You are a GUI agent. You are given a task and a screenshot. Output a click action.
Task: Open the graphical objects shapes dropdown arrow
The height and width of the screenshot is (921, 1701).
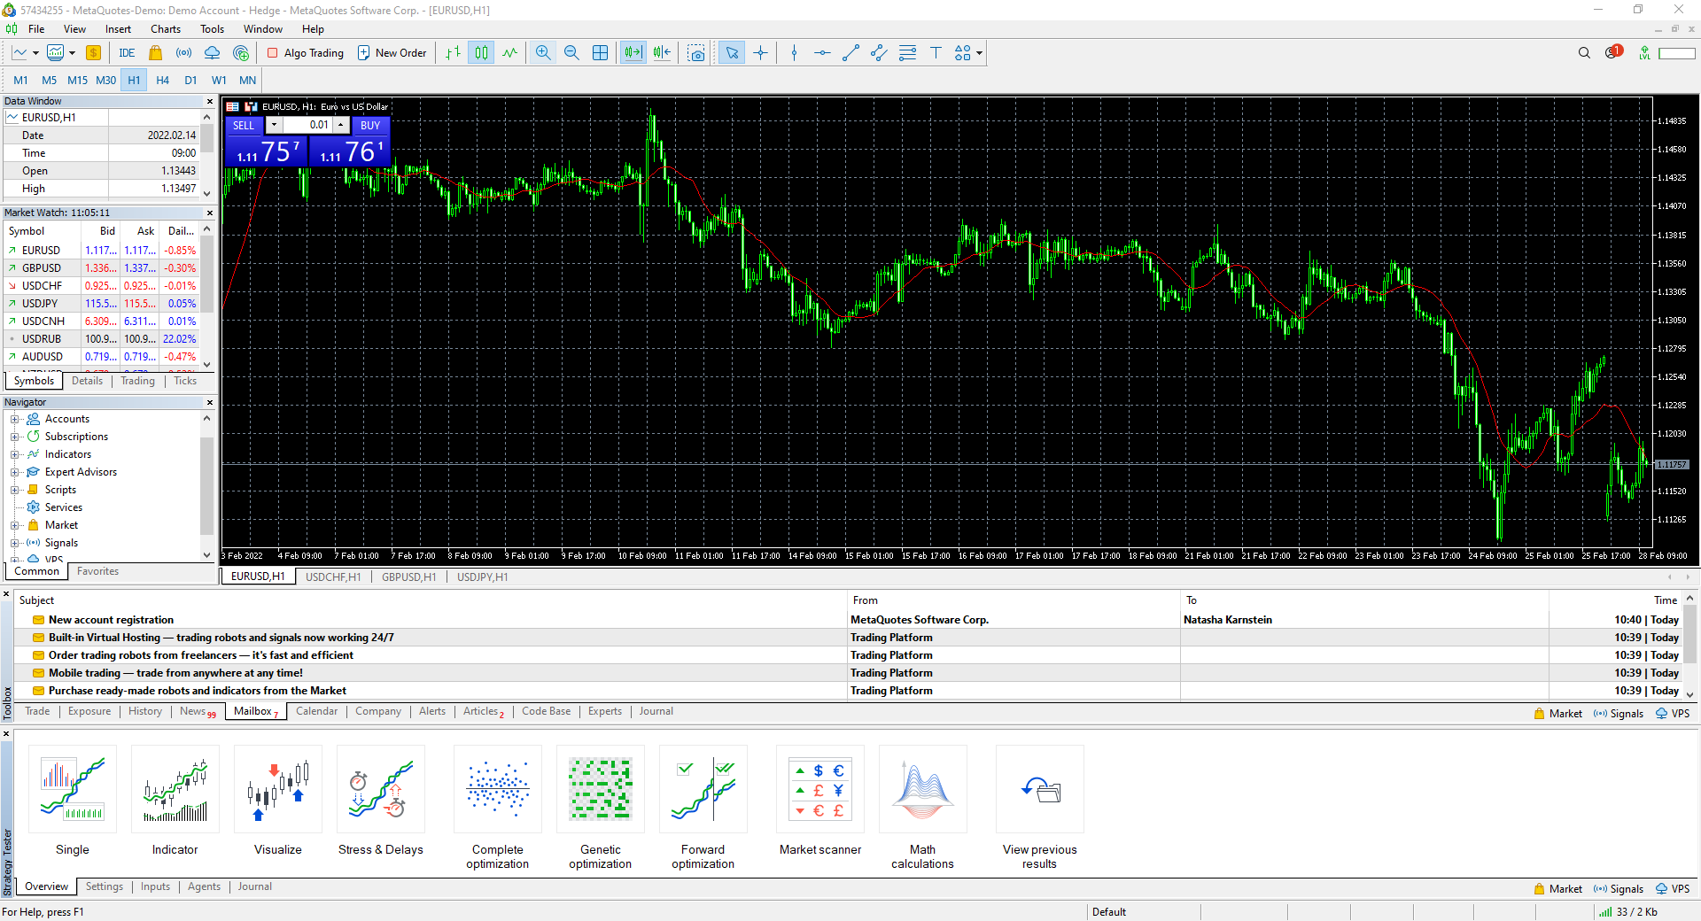coord(979,53)
